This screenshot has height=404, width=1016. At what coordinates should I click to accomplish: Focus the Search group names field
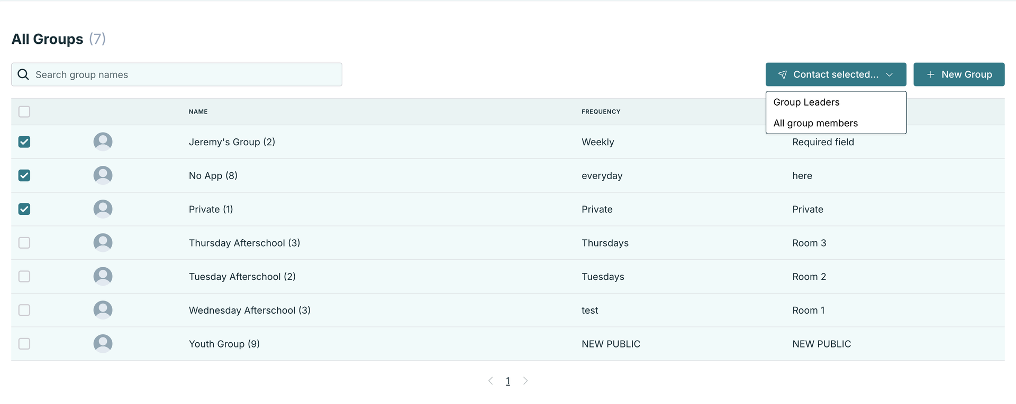click(177, 74)
